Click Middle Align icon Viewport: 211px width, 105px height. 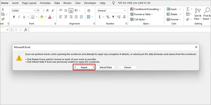click(66, 10)
